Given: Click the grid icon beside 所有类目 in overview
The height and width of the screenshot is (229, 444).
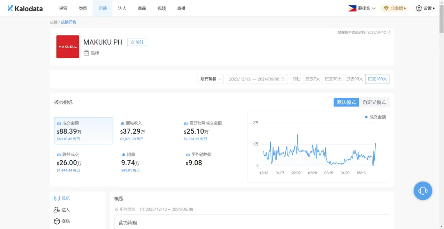Looking at the screenshot, I should 116,209.
